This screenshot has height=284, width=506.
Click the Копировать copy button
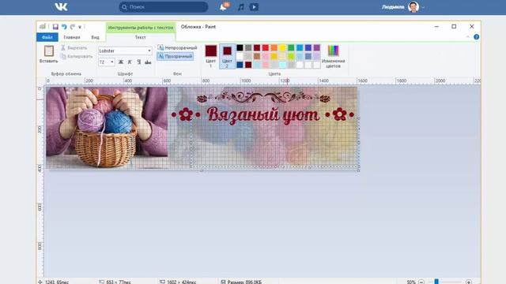click(x=77, y=56)
